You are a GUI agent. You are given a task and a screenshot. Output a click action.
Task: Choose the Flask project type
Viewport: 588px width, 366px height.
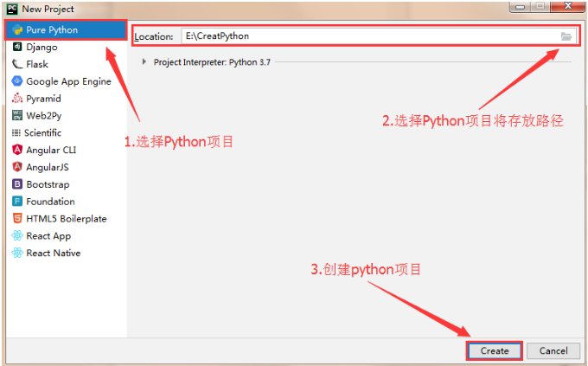point(66,64)
